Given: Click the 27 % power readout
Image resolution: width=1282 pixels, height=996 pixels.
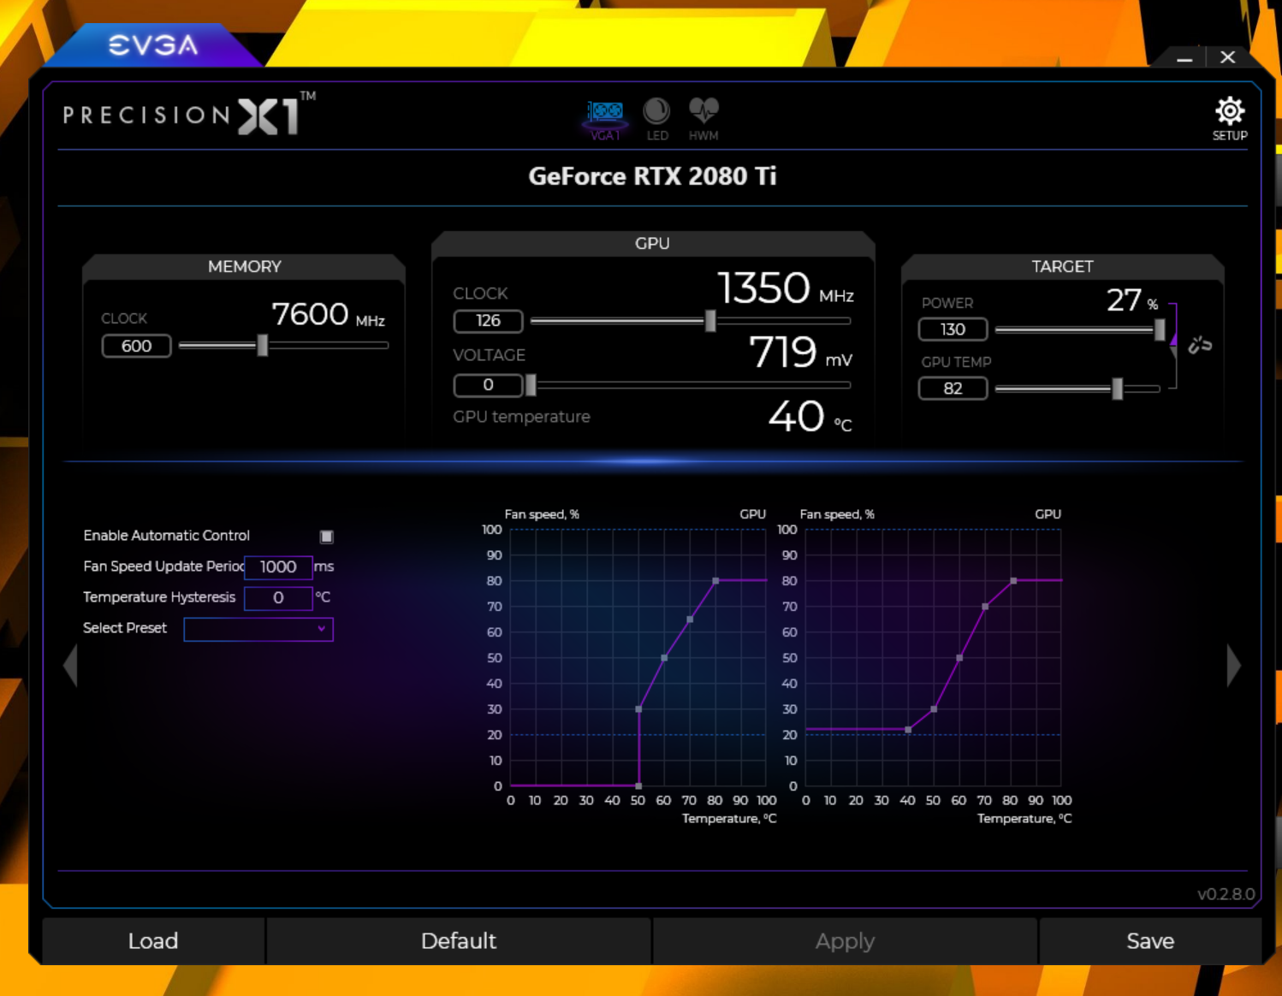Looking at the screenshot, I should point(1132,300).
